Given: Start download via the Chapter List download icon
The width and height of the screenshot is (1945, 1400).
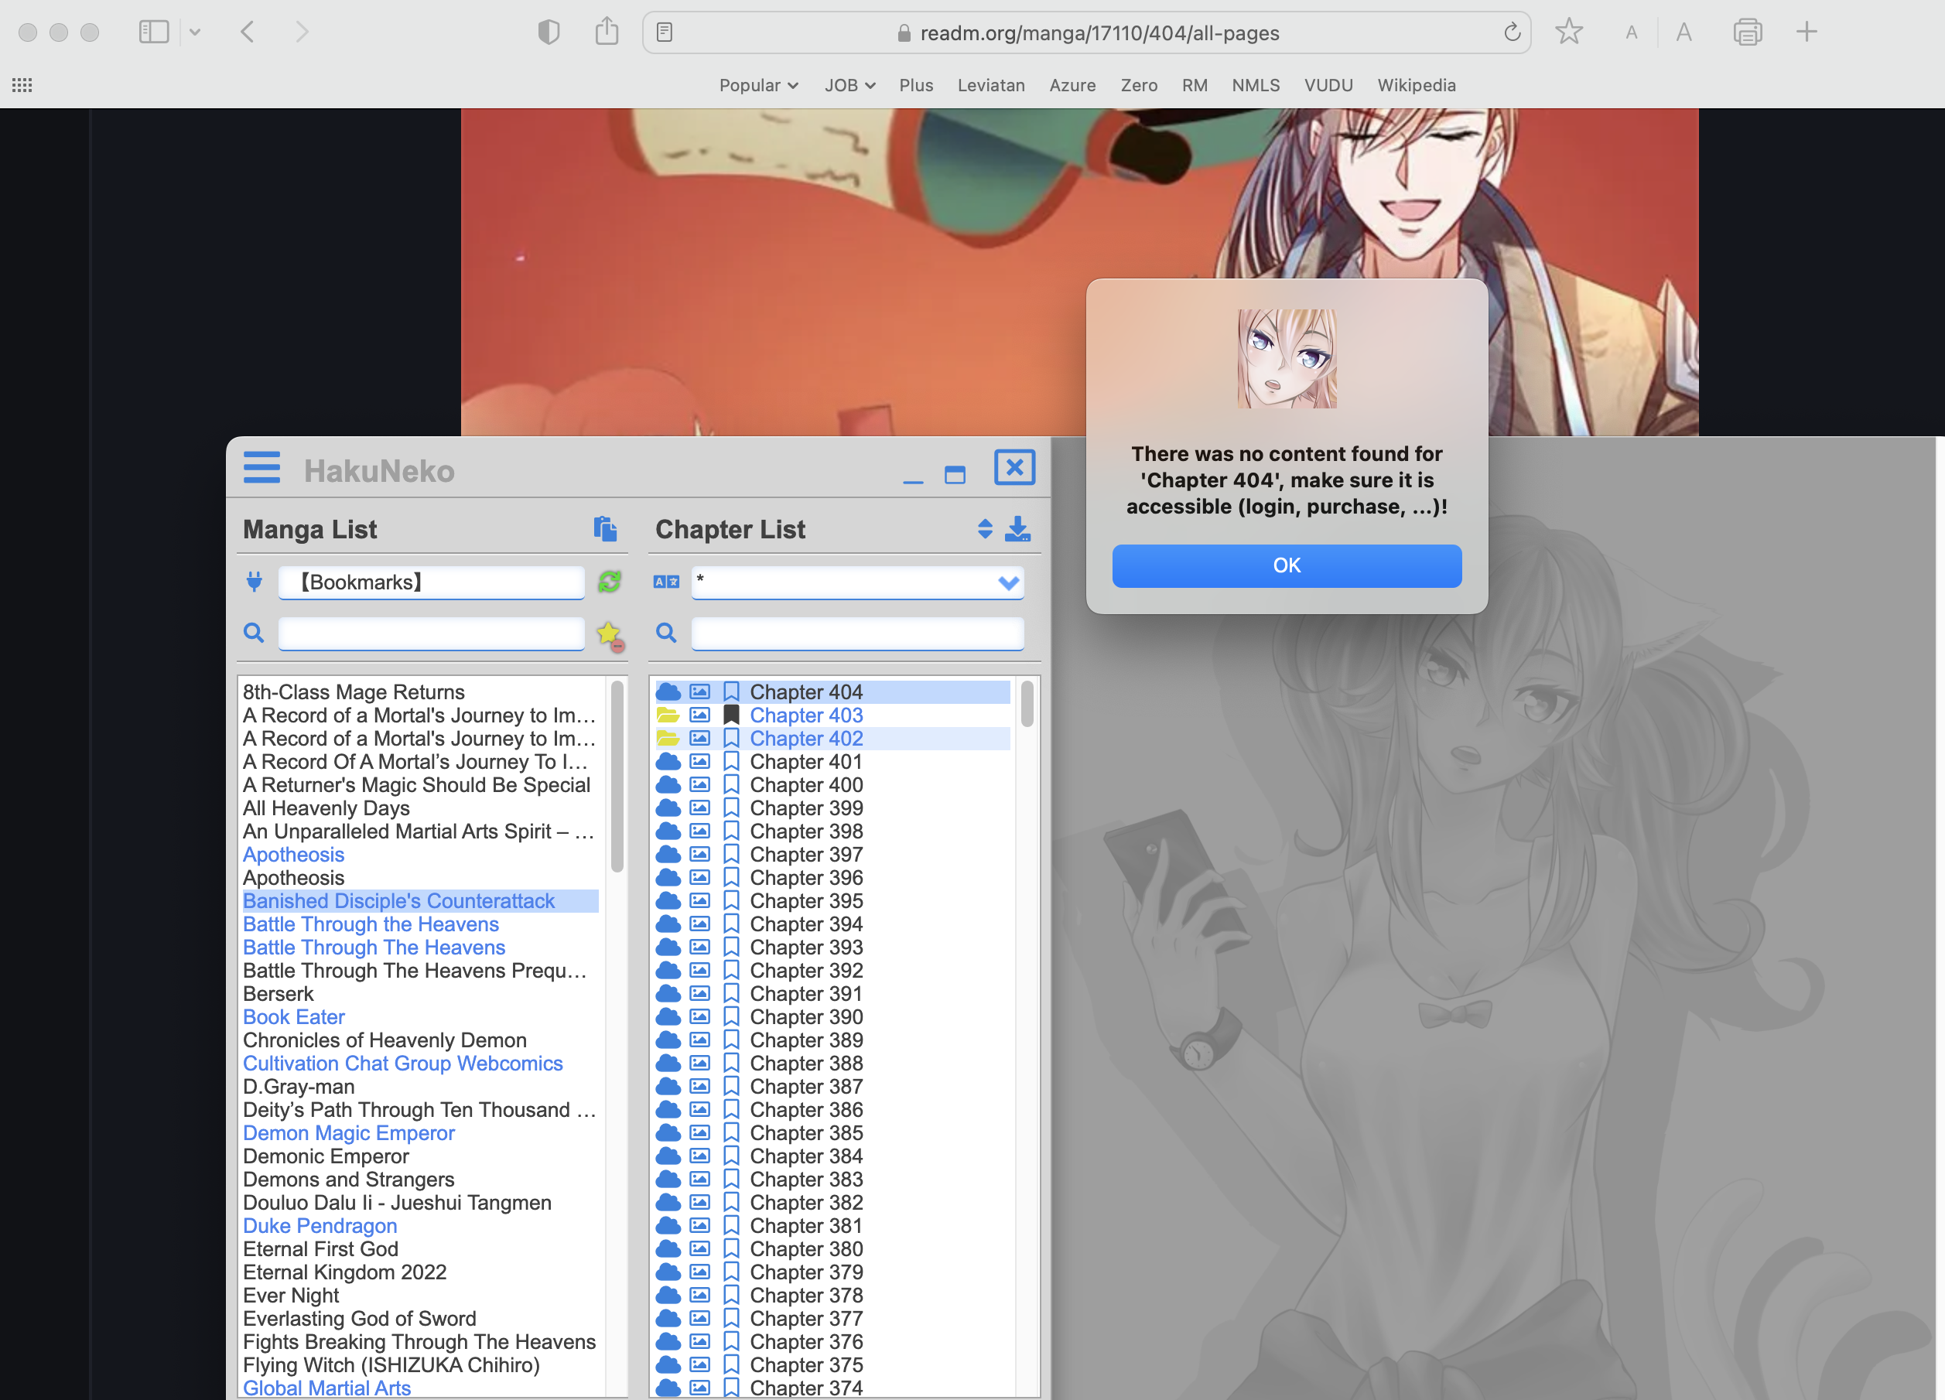Looking at the screenshot, I should (x=1018, y=529).
